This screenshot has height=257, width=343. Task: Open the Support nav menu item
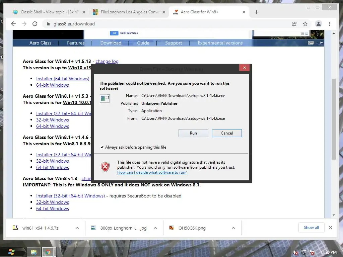click(173, 43)
